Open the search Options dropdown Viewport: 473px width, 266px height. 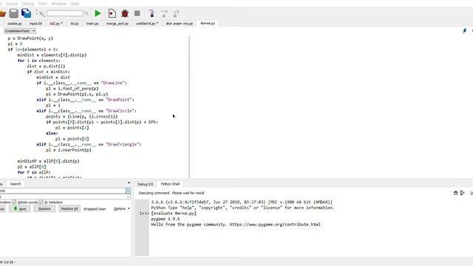[x=121, y=208]
